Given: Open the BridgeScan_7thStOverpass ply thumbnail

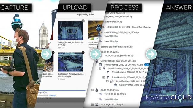Looking at the screenshot, I should tap(71, 62).
